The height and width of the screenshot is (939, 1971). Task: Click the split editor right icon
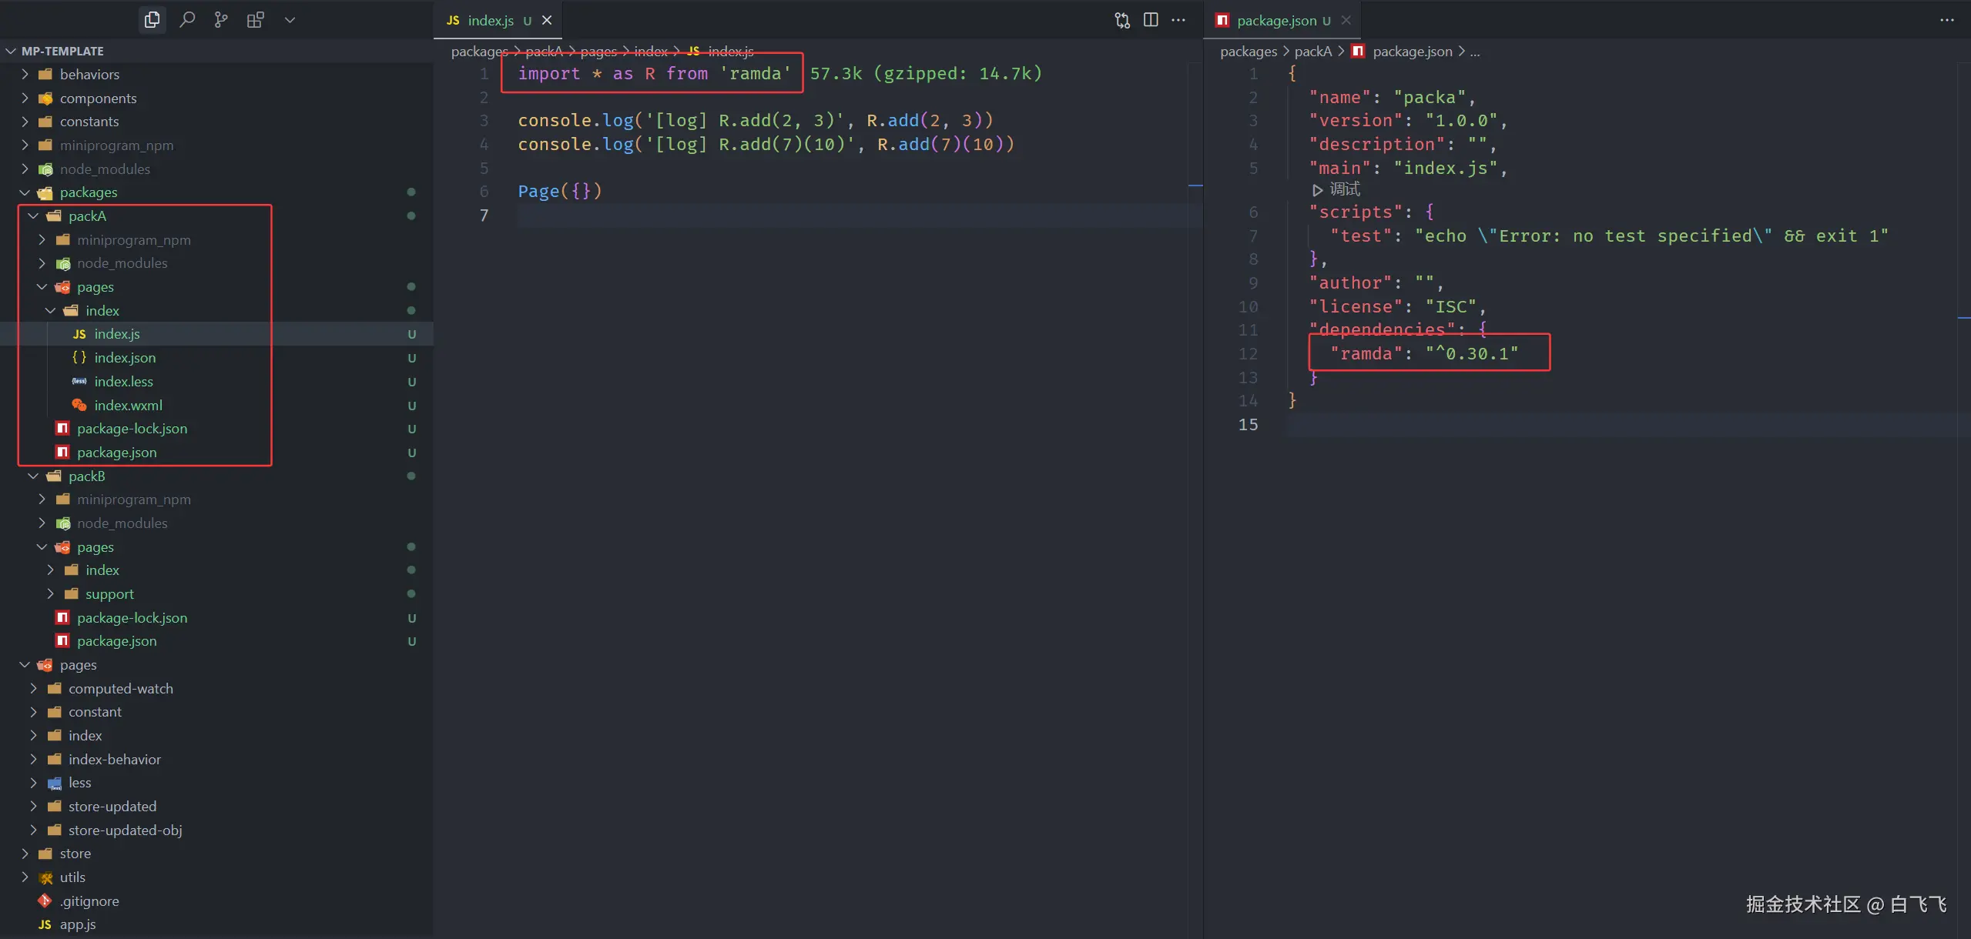pos(1151,20)
